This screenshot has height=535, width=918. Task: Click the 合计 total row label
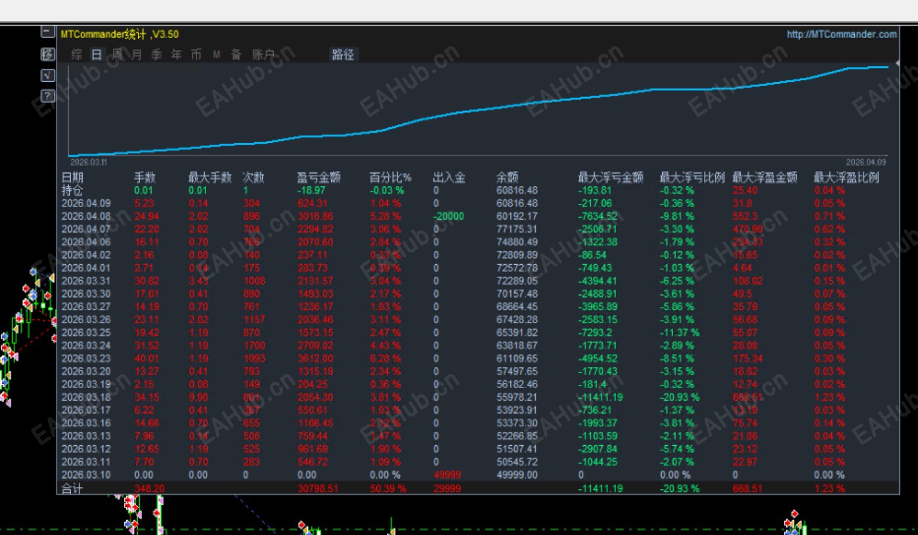tap(72, 488)
